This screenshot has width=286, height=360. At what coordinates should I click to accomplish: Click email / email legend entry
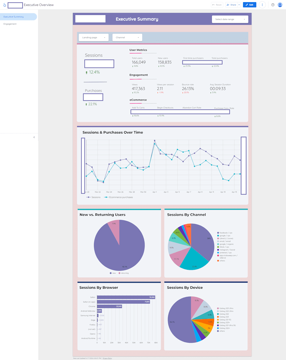[x=224, y=241]
